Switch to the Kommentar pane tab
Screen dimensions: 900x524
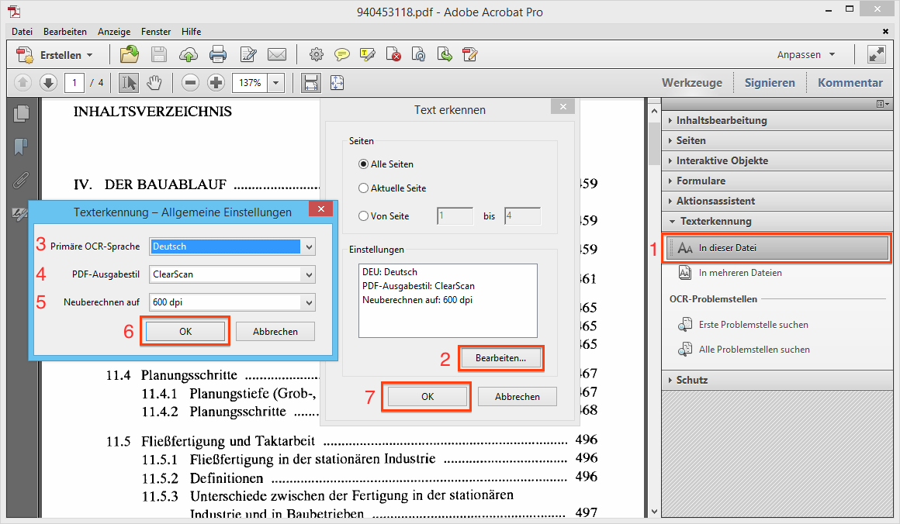tap(850, 82)
